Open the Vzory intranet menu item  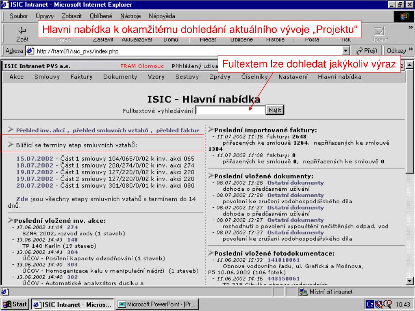[156, 77]
